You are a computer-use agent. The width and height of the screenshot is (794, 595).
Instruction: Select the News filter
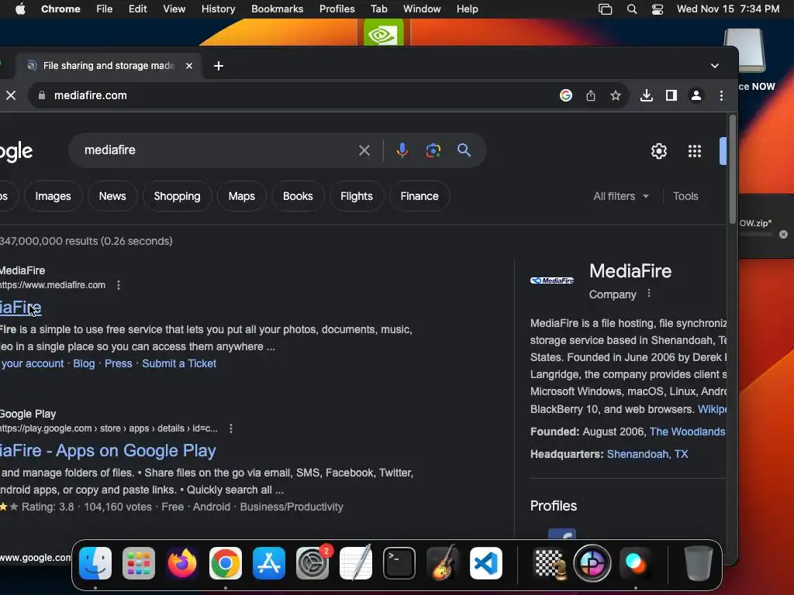click(x=112, y=196)
